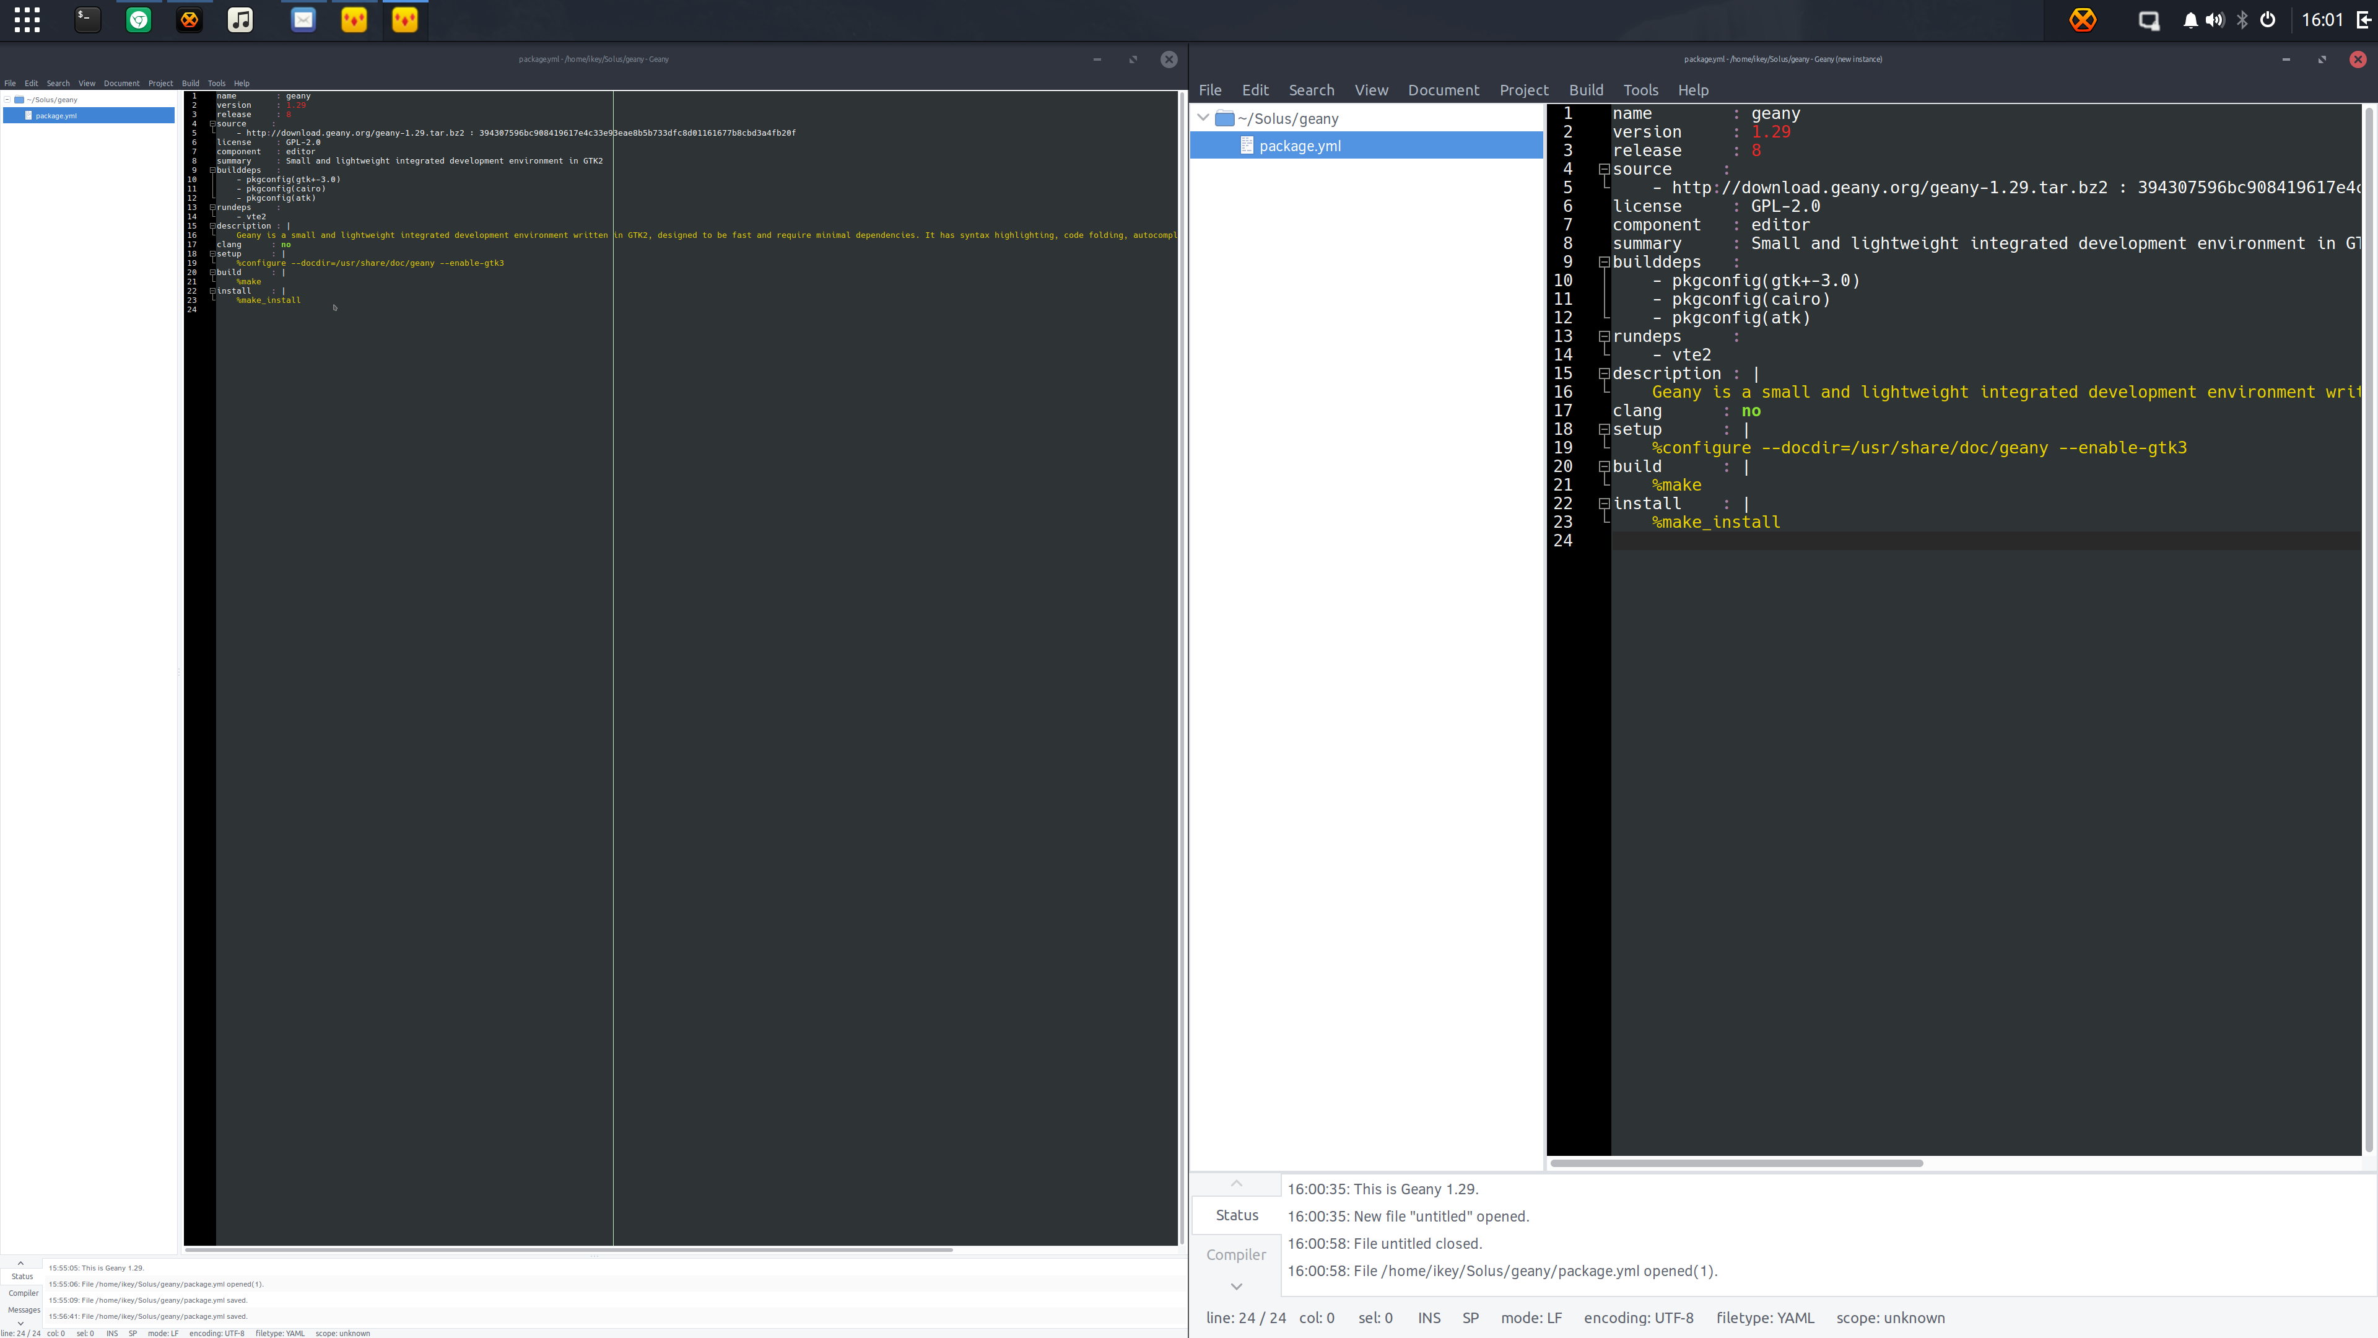Switch to Status tab in right window
The image size is (2378, 1338).
(x=1236, y=1215)
